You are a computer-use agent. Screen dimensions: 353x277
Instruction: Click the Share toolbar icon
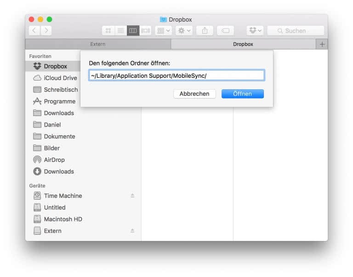coord(205,31)
